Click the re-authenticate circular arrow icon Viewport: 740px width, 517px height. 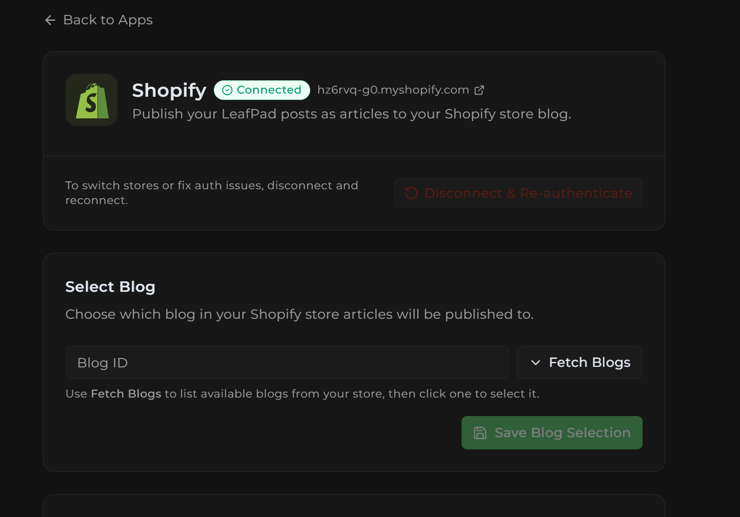coord(411,193)
